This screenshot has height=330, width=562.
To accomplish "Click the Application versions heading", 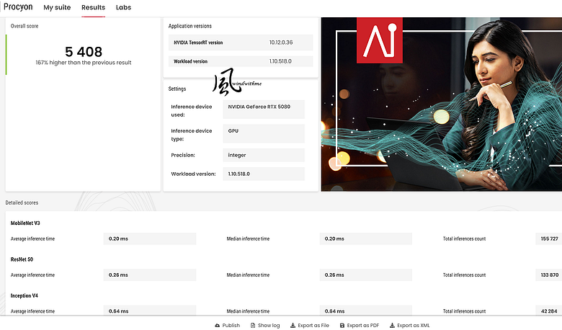I will pos(190,26).
